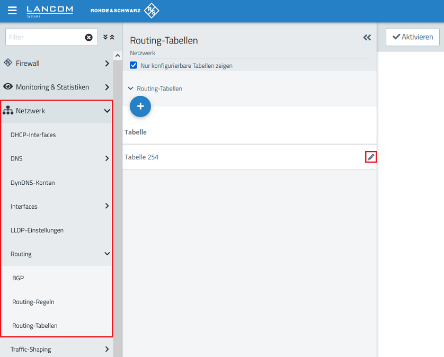Select Routing-Regeln in sidebar
The image size is (444, 357).
tap(33, 302)
